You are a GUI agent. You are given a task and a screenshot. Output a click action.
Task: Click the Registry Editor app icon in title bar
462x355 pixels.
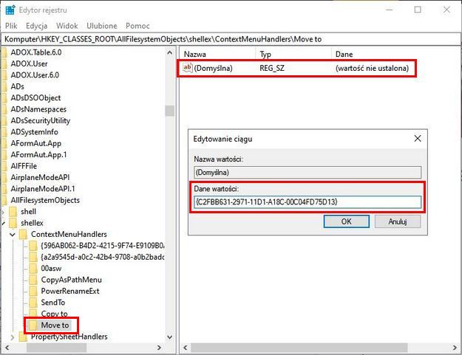point(9,10)
